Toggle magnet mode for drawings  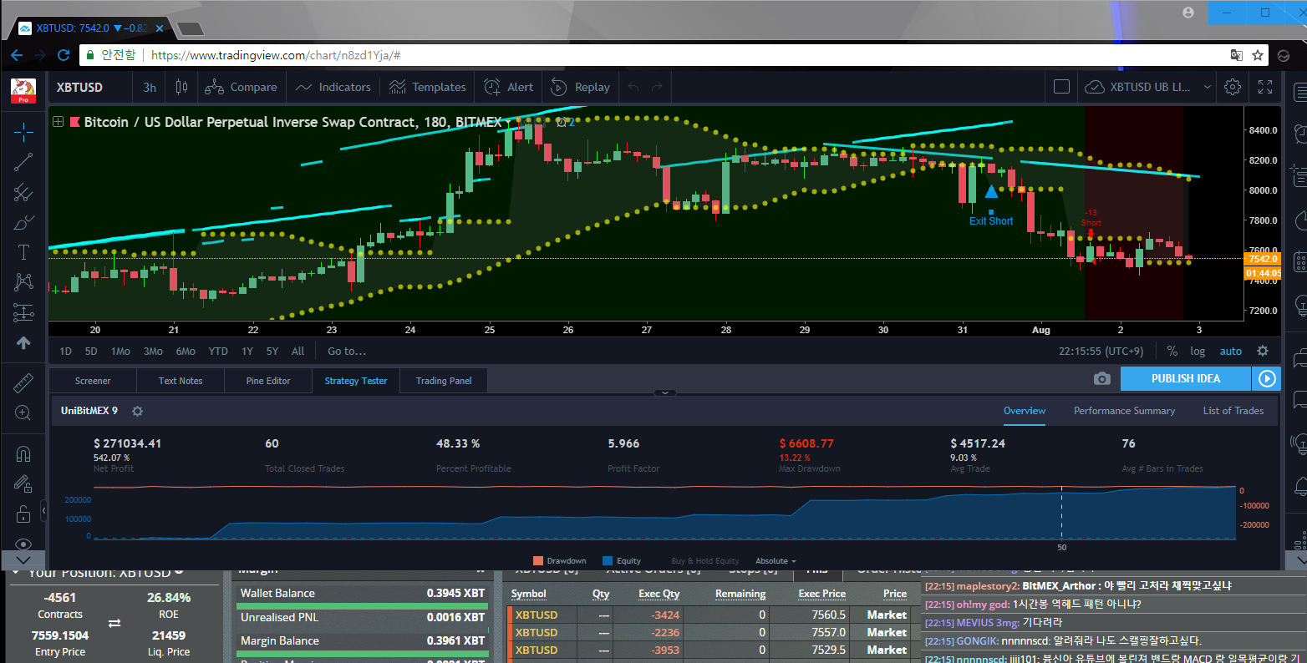click(23, 453)
